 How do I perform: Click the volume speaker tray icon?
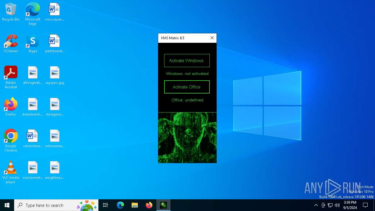tap(337, 205)
